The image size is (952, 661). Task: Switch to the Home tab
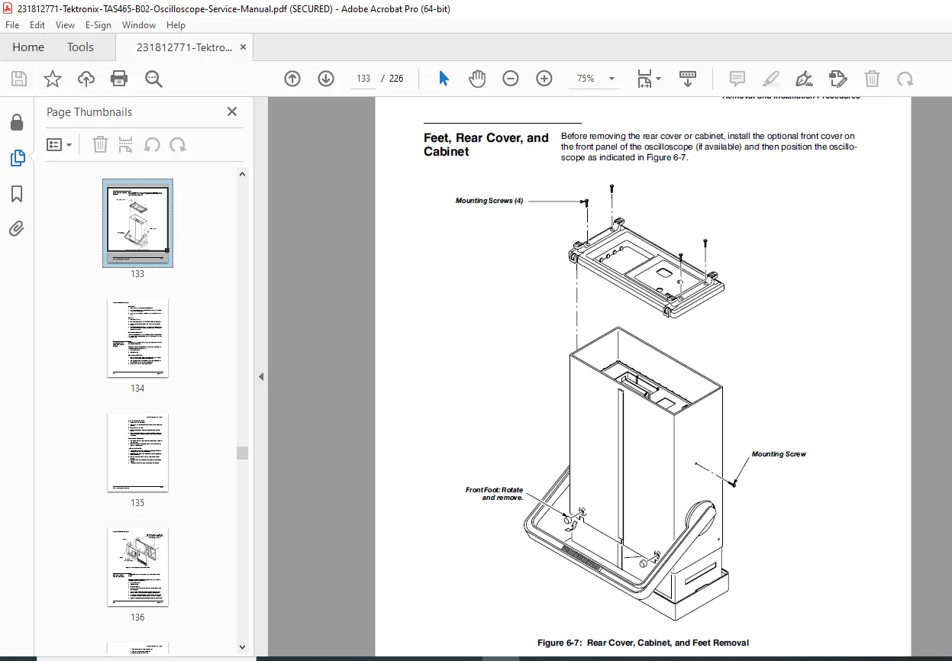tap(28, 47)
